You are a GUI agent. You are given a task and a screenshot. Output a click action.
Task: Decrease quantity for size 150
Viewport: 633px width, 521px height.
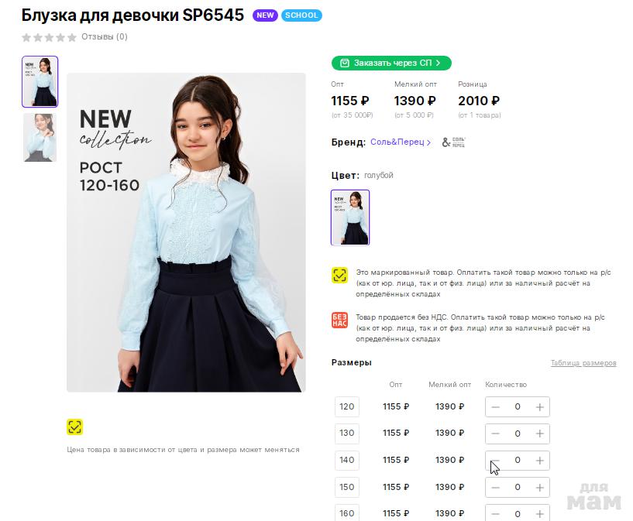click(x=495, y=487)
